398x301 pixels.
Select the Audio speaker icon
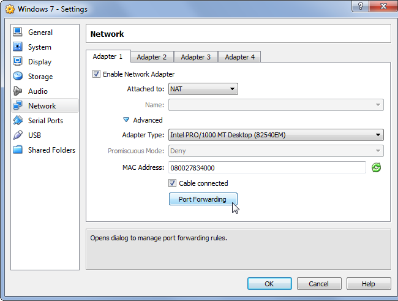[x=18, y=91]
